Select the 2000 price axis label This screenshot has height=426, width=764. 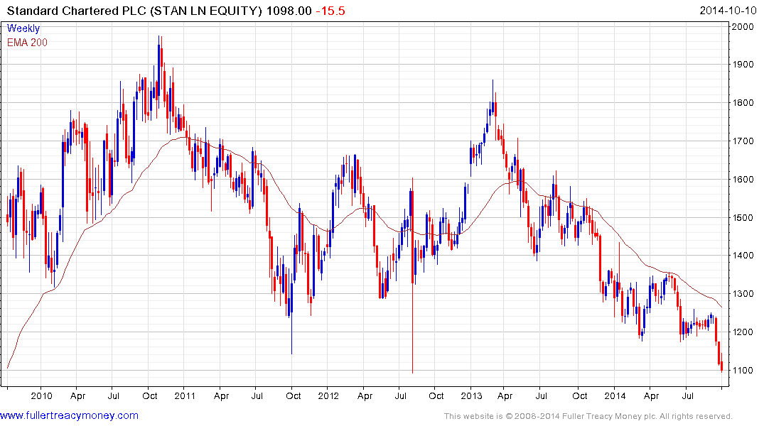[x=743, y=27]
